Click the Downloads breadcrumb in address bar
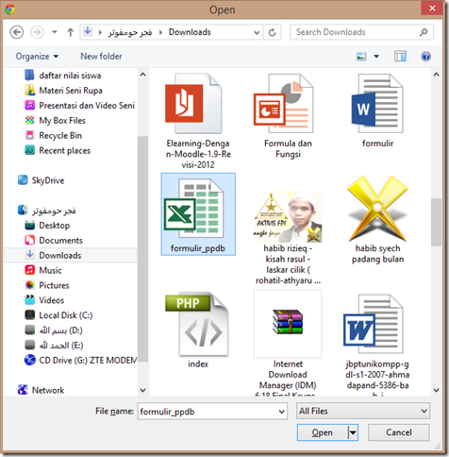The width and height of the screenshot is (449, 457). (190, 32)
